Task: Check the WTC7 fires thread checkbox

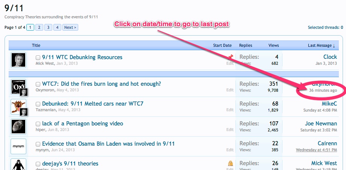Action: click(x=38, y=84)
